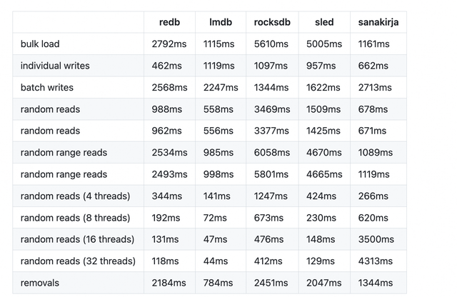Click the sled column header

point(324,22)
